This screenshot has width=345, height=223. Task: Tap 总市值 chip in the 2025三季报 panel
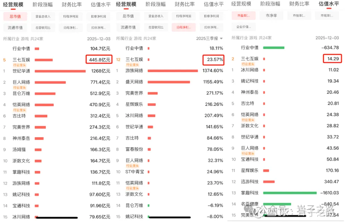128,16
